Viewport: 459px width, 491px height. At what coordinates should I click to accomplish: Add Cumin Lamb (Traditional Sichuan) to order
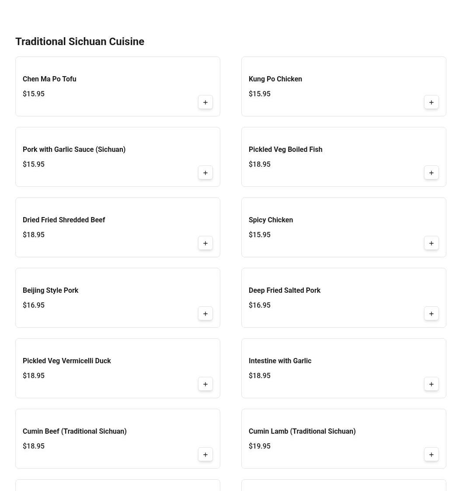click(x=431, y=455)
